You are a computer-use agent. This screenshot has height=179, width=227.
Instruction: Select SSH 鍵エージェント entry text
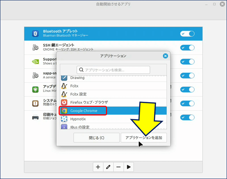coord(59,45)
